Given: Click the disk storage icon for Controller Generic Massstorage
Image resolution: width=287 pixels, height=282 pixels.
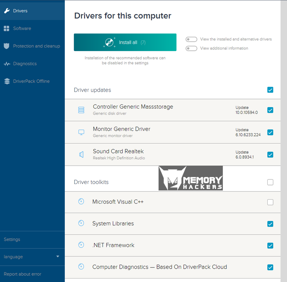Looking at the screenshot, I should click(x=81, y=110).
